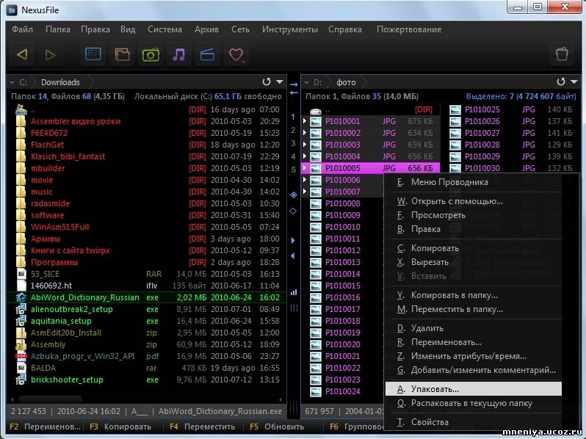Screen dimensions: 586x439
Task: Open the drive selector arrow before D:
Action: coord(307,82)
